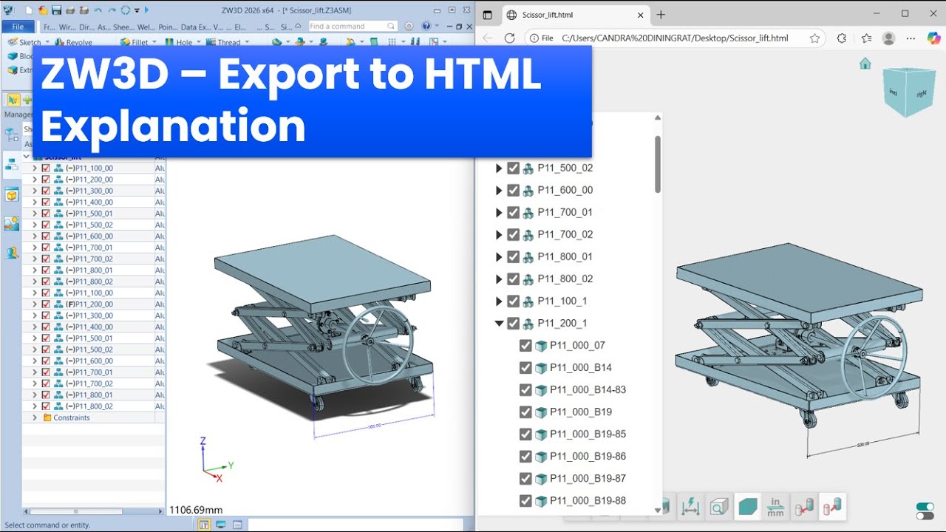Image resolution: width=946 pixels, height=532 pixels.
Task: Open the yellow cube manager sidebar icon
Action: click(11, 194)
